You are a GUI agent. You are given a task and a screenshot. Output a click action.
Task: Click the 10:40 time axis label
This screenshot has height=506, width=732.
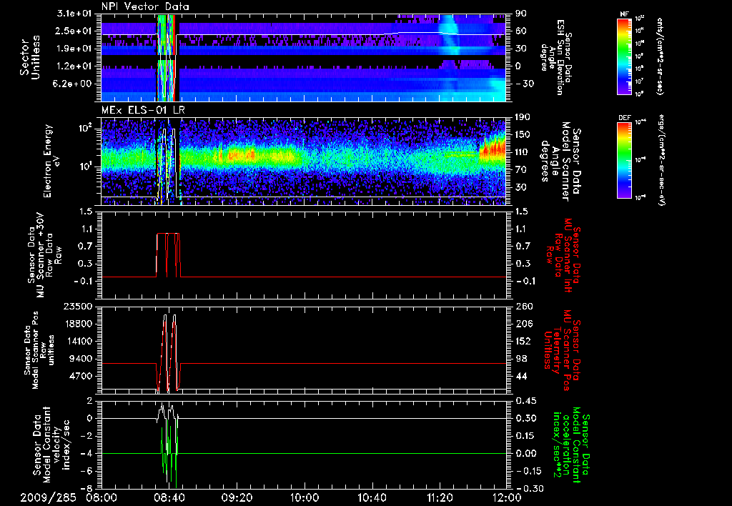pos(372,497)
